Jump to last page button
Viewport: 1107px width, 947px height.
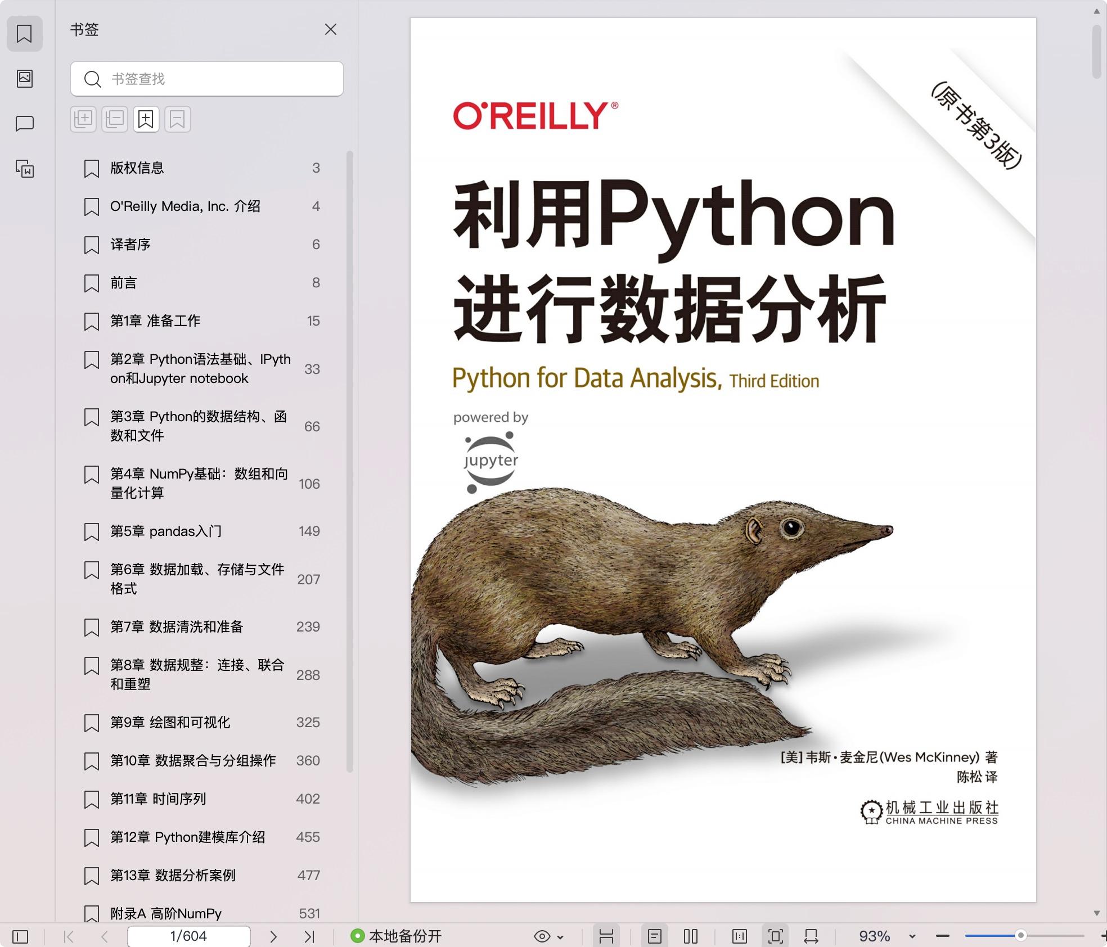click(309, 936)
